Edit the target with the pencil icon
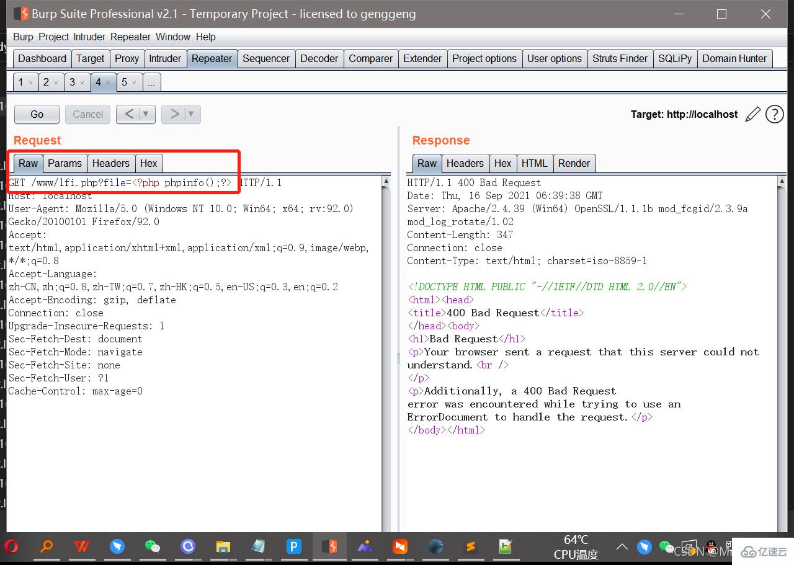 752,114
